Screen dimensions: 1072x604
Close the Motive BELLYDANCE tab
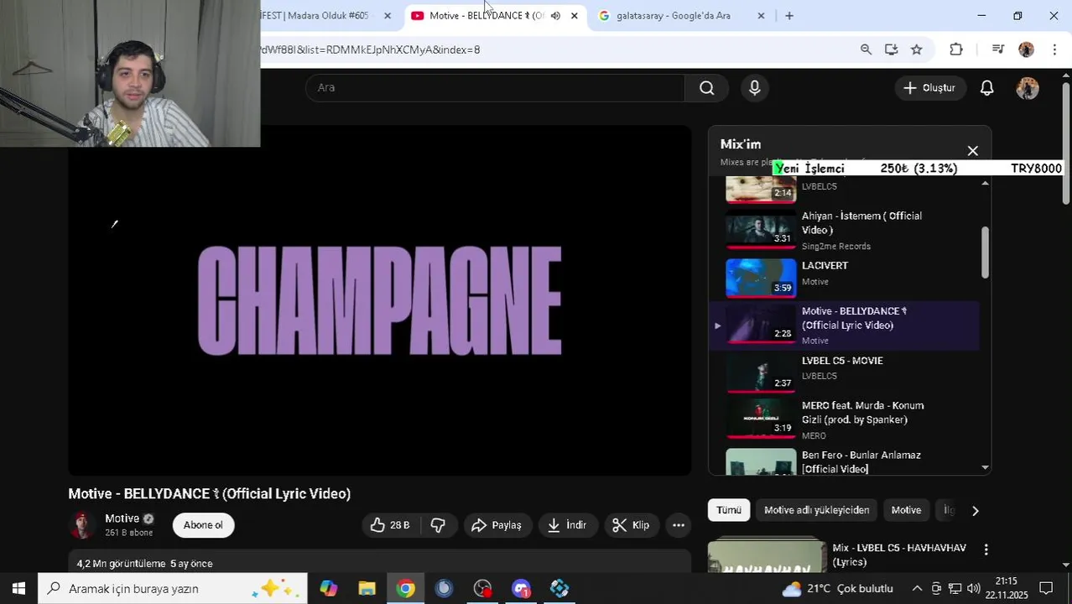[574, 16]
